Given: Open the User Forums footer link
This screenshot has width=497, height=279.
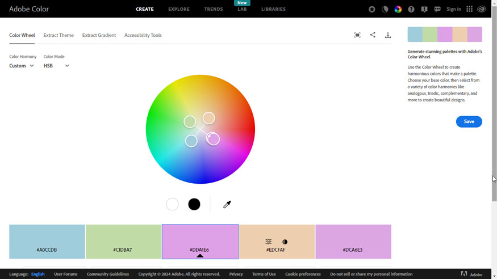Looking at the screenshot, I should point(66,274).
